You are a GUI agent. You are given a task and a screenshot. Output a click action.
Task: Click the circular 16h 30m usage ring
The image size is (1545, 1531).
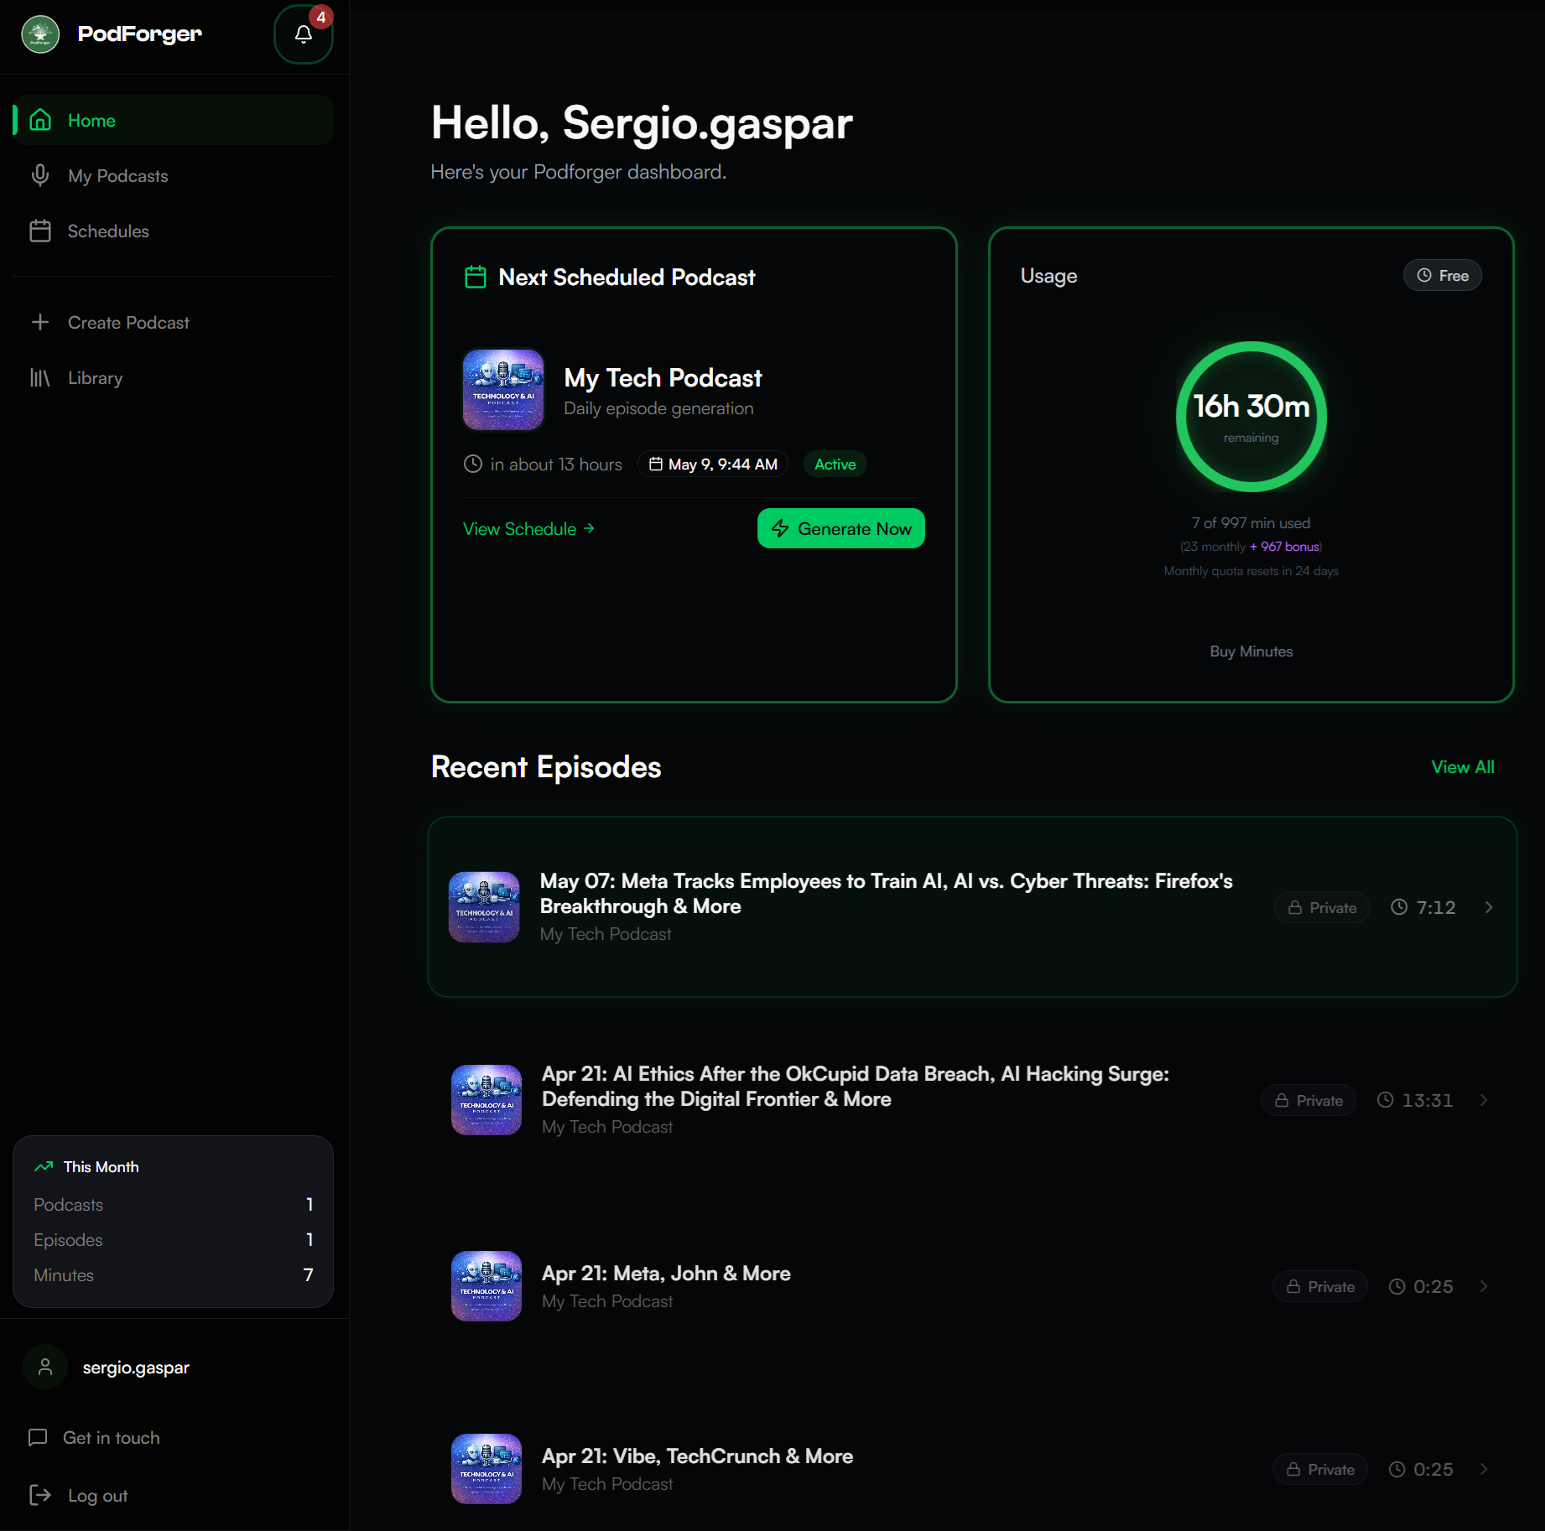pyautogui.click(x=1251, y=416)
